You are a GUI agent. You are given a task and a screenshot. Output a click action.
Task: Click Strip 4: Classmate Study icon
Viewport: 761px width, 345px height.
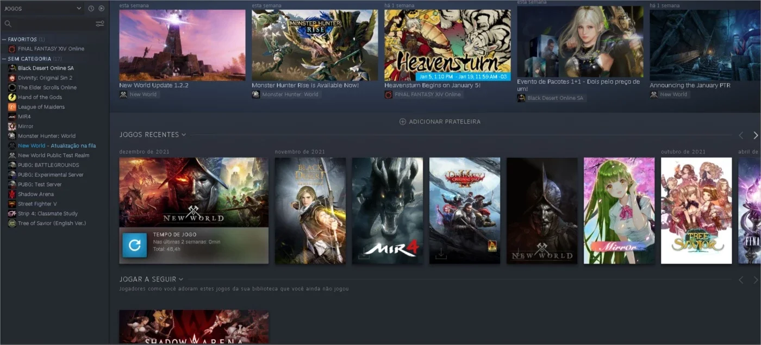pos(12,214)
